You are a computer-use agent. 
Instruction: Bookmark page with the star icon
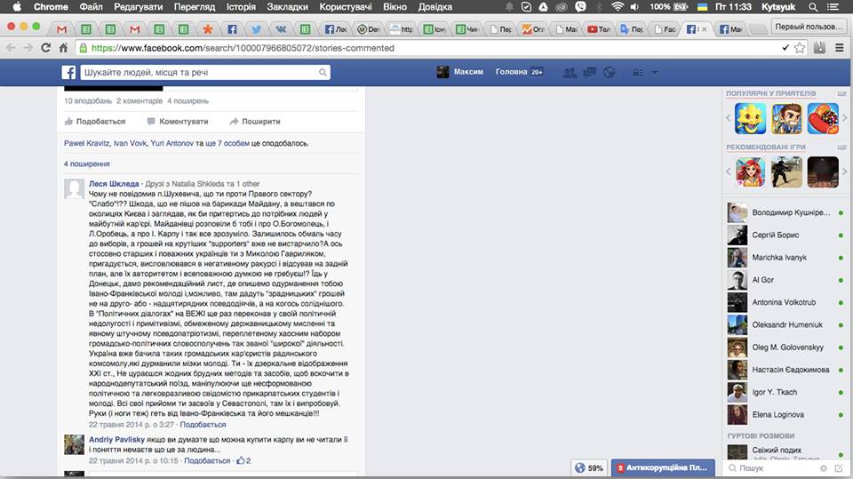click(799, 48)
